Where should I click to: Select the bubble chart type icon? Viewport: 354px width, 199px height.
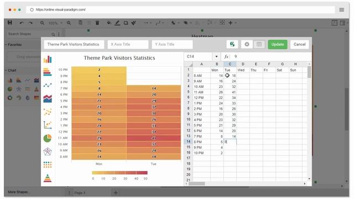48,125
